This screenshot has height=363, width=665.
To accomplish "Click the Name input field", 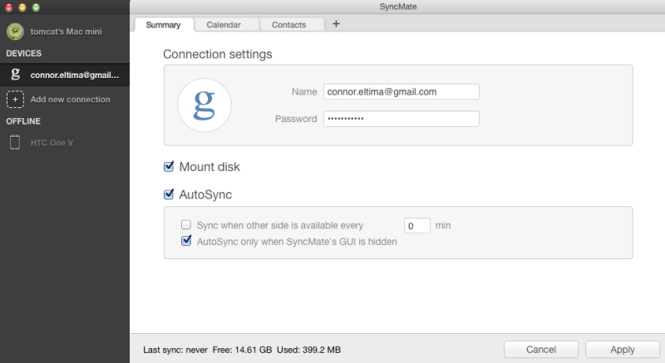I will click(x=401, y=91).
